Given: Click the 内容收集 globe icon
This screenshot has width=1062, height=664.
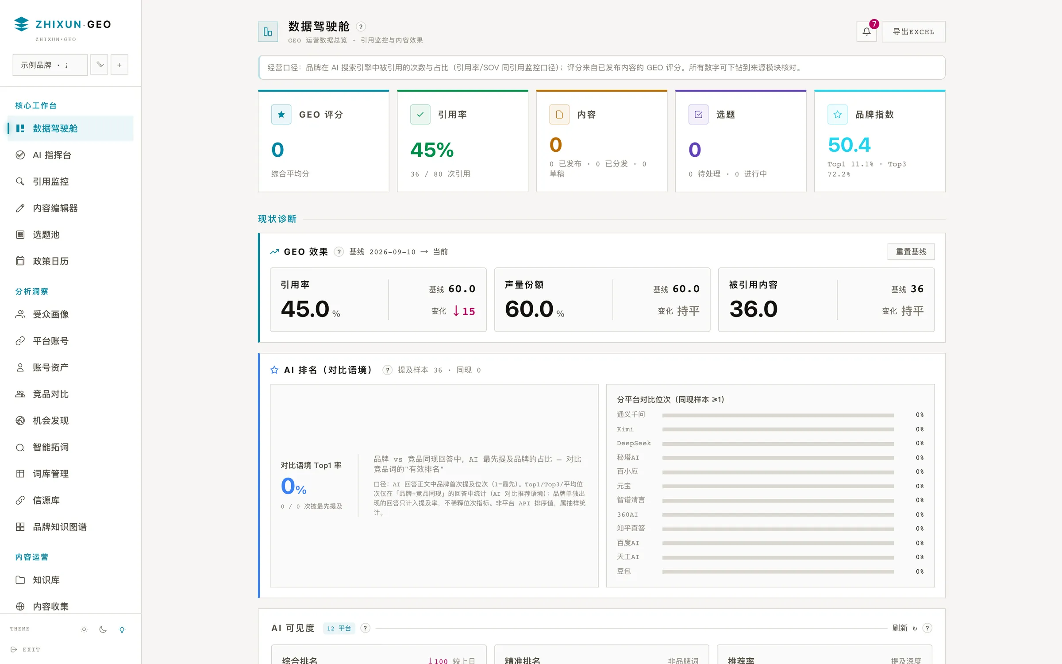Looking at the screenshot, I should click(20, 606).
